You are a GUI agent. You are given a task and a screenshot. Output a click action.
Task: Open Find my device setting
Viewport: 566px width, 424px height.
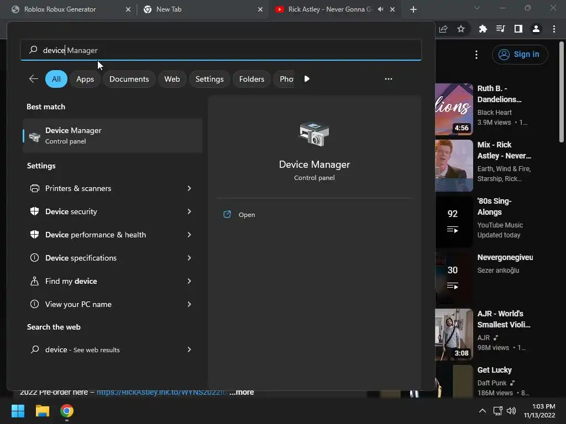pos(112,281)
